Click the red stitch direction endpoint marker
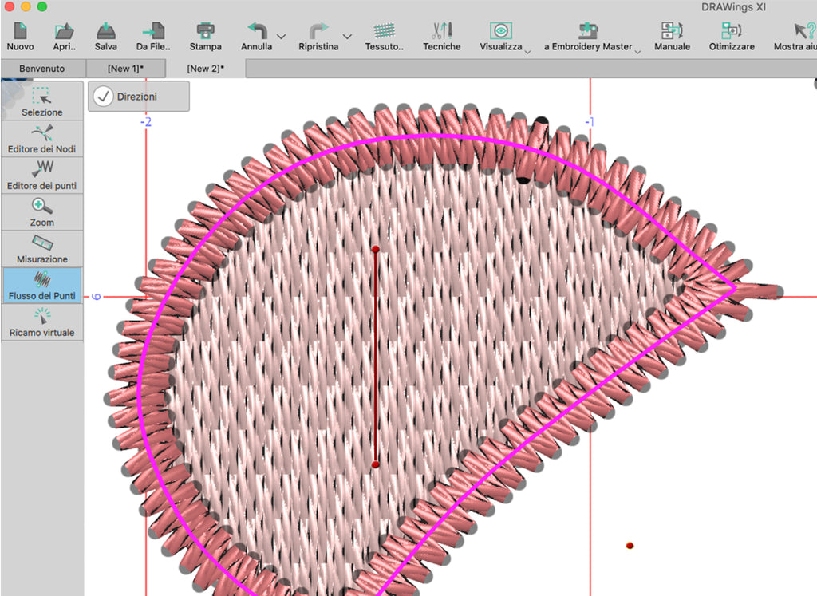 coord(376,249)
